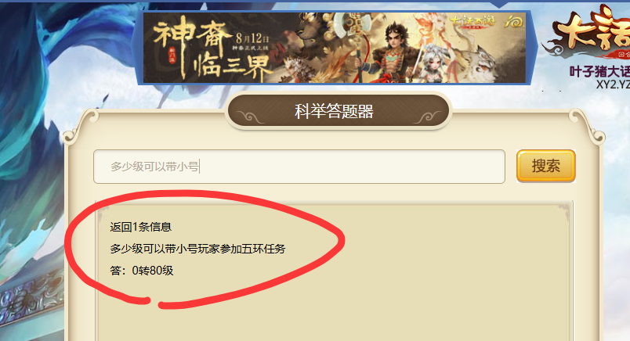Click the small 大话西游 logo inside banner
Image resolution: width=630 pixels, height=341 pixels.
tap(472, 21)
